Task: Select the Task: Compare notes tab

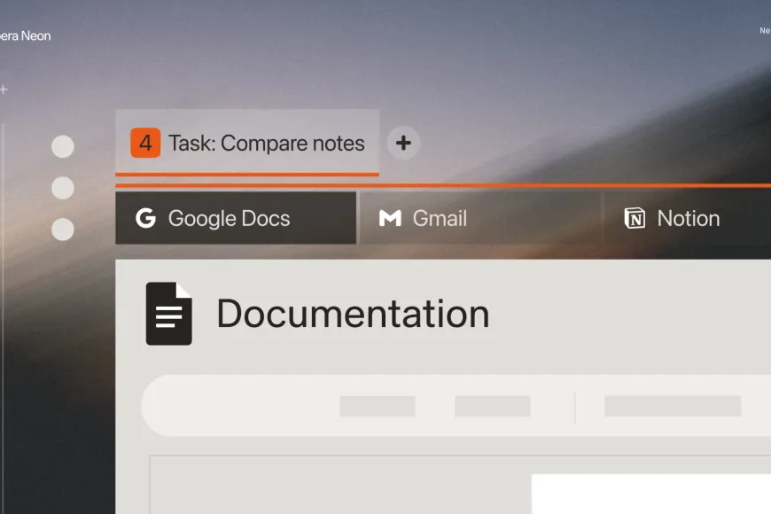Action: coord(247,143)
